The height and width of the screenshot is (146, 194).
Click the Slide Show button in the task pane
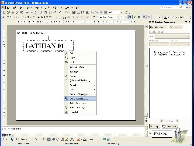click(x=169, y=126)
